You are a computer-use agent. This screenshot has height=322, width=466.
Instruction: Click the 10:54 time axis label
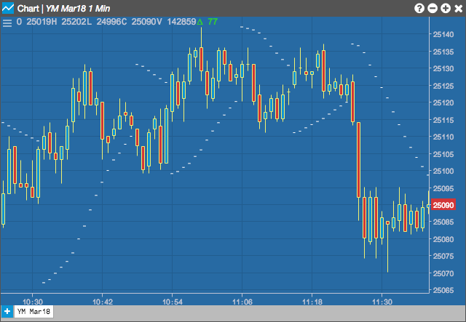tap(173, 302)
